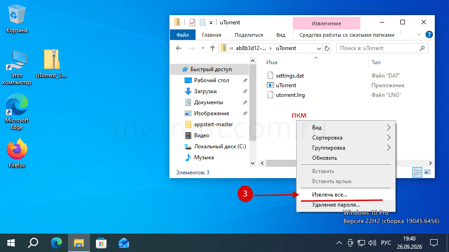Go up one folder level arrow
Viewport: 449px width, 252px height.
click(212, 48)
